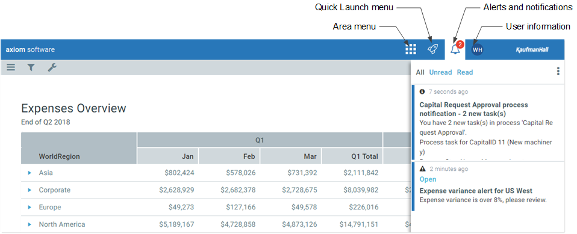Click the filter funnel icon
The height and width of the screenshot is (234, 577).
[x=31, y=67]
